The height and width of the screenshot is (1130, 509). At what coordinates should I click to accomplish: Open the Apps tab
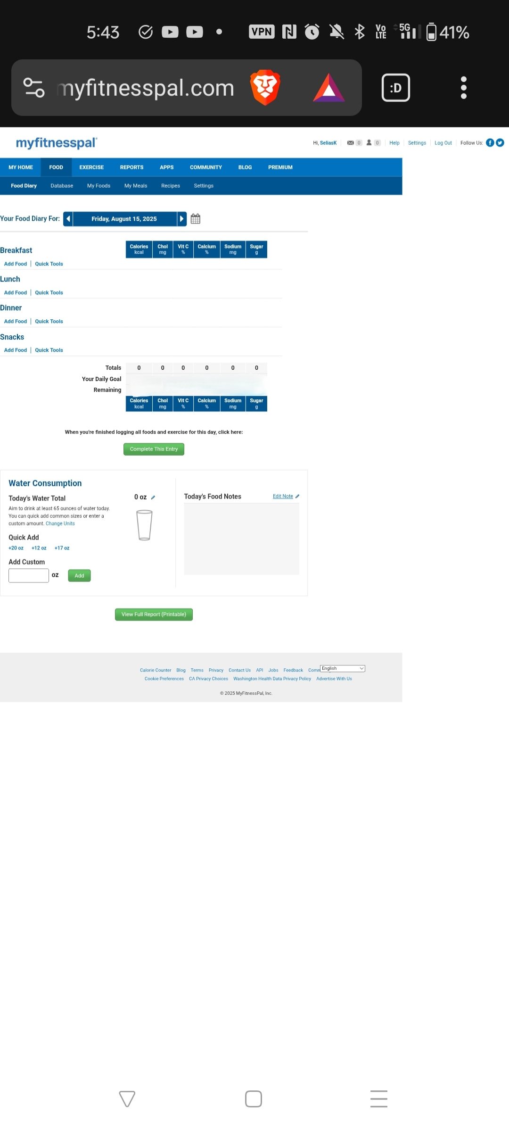(166, 167)
